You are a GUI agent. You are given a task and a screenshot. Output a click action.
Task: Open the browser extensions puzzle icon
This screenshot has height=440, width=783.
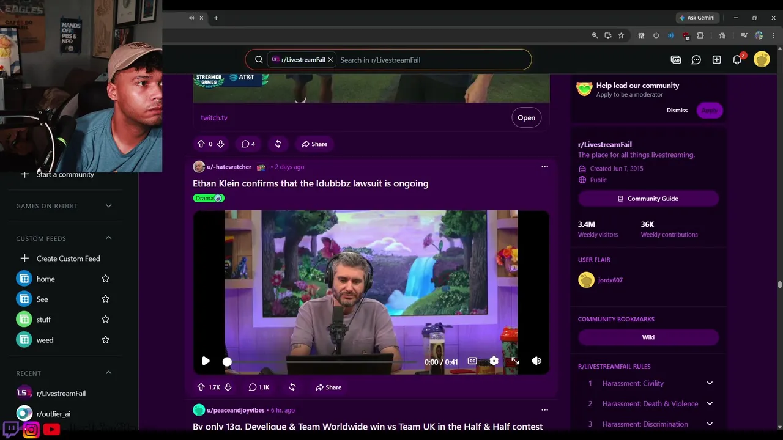coord(700,35)
